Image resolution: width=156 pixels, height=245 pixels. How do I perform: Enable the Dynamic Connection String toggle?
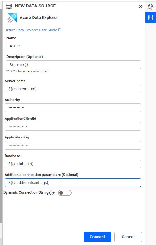(65, 193)
